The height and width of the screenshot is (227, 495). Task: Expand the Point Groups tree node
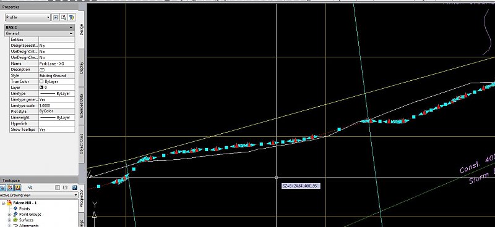(x=9, y=215)
